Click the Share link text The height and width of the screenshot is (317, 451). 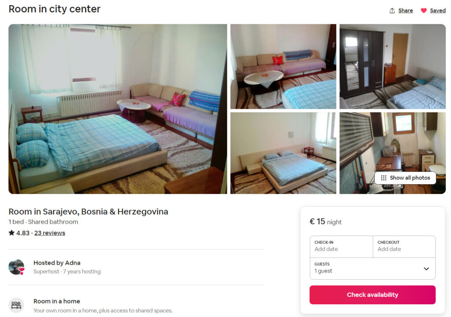(x=406, y=11)
